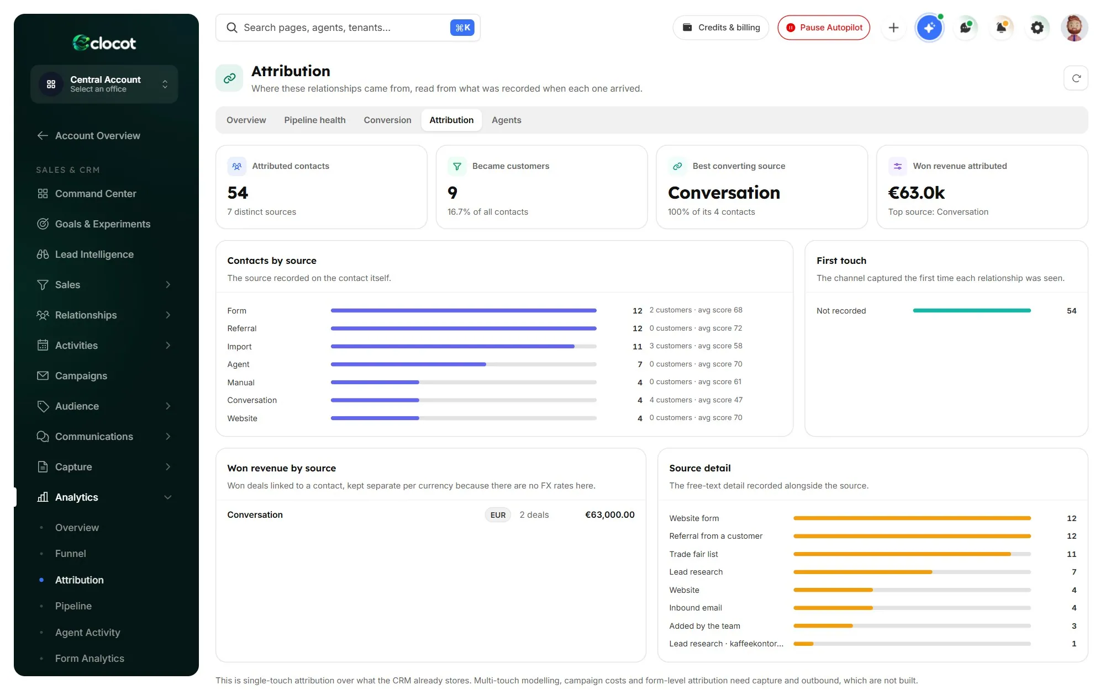Image resolution: width=1105 pixels, height=690 pixels.
Task: Expand the Communications submenu chevron
Action: coord(168,437)
